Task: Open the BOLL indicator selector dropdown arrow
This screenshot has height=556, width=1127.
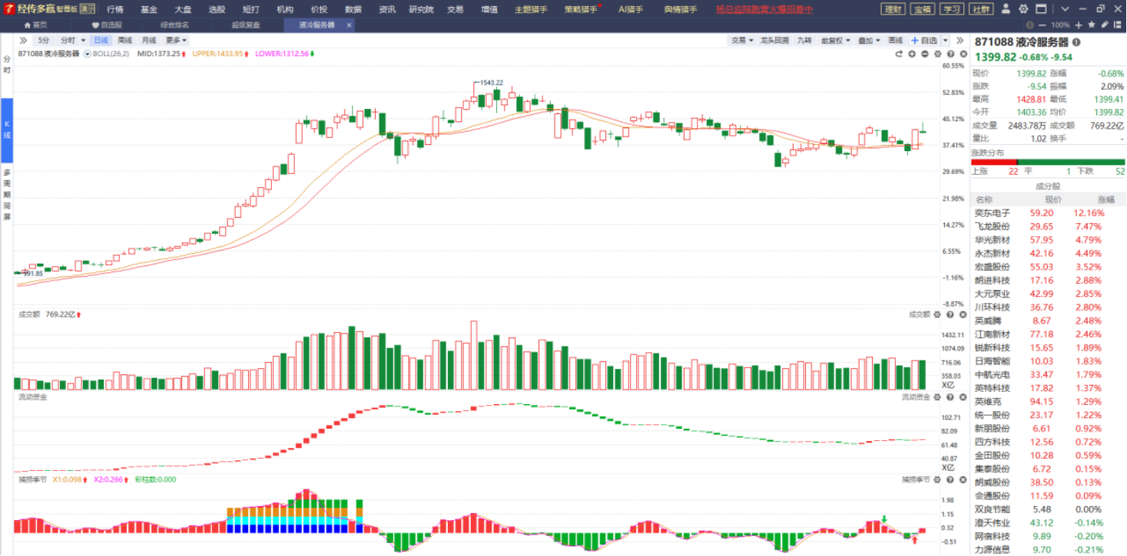Action: point(87,54)
